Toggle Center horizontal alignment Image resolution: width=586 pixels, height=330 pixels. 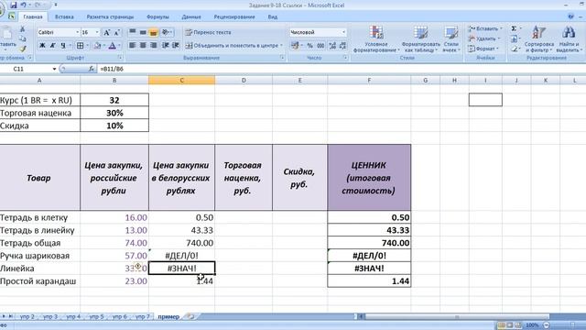(143, 45)
